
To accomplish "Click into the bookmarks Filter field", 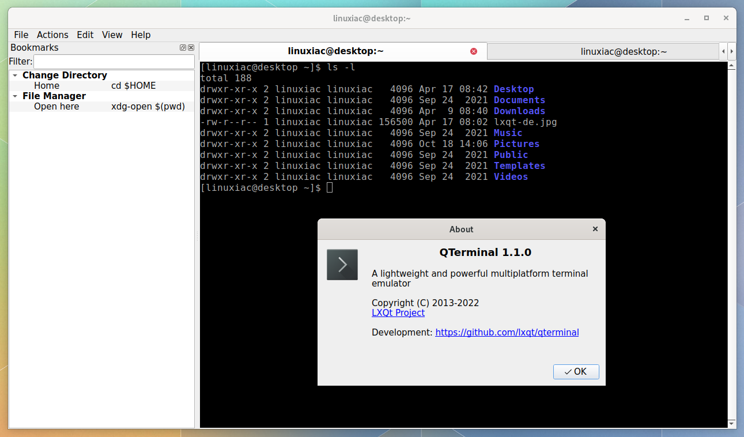I will 114,62.
